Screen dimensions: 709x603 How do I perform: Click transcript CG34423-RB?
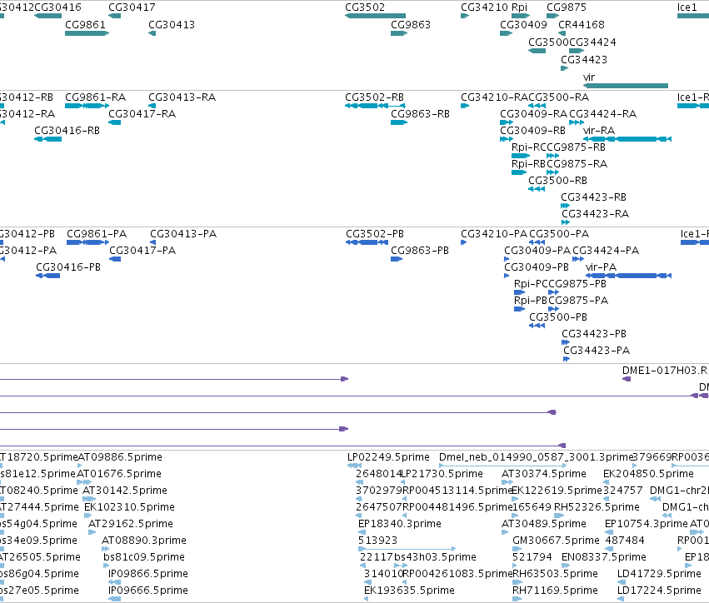point(565,206)
